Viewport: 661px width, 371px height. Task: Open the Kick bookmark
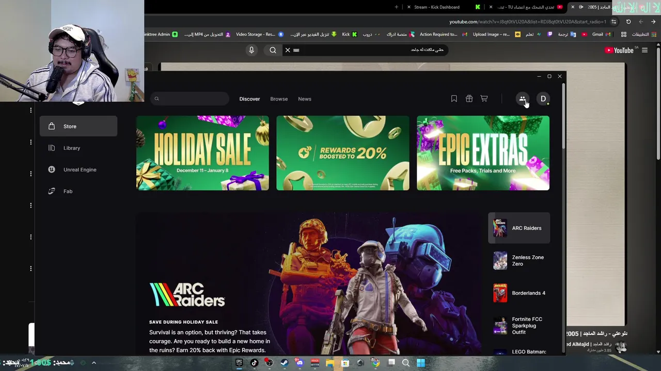350,35
